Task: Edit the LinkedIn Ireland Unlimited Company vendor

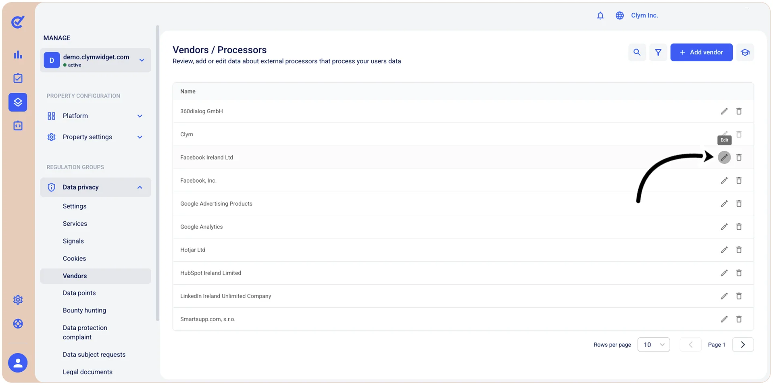Action: (x=724, y=296)
